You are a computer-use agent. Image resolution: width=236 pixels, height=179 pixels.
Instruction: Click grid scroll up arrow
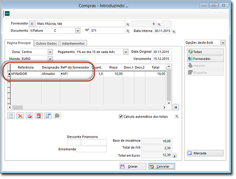pyautogui.click(x=169, y=67)
